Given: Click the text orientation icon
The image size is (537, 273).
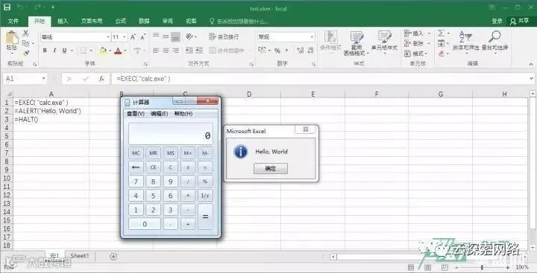Looking at the screenshot, I should coord(189,36).
